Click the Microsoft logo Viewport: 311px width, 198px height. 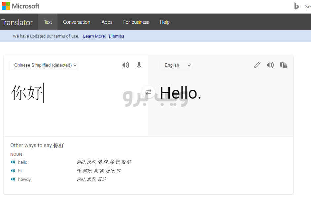(20, 6)
